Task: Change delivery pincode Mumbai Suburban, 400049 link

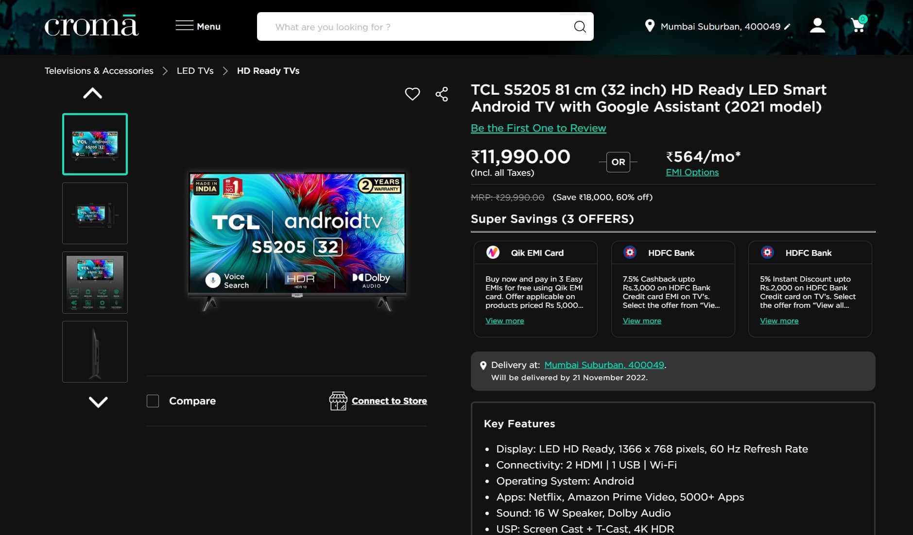Action: pyautogui.click(x=604, y=365)
